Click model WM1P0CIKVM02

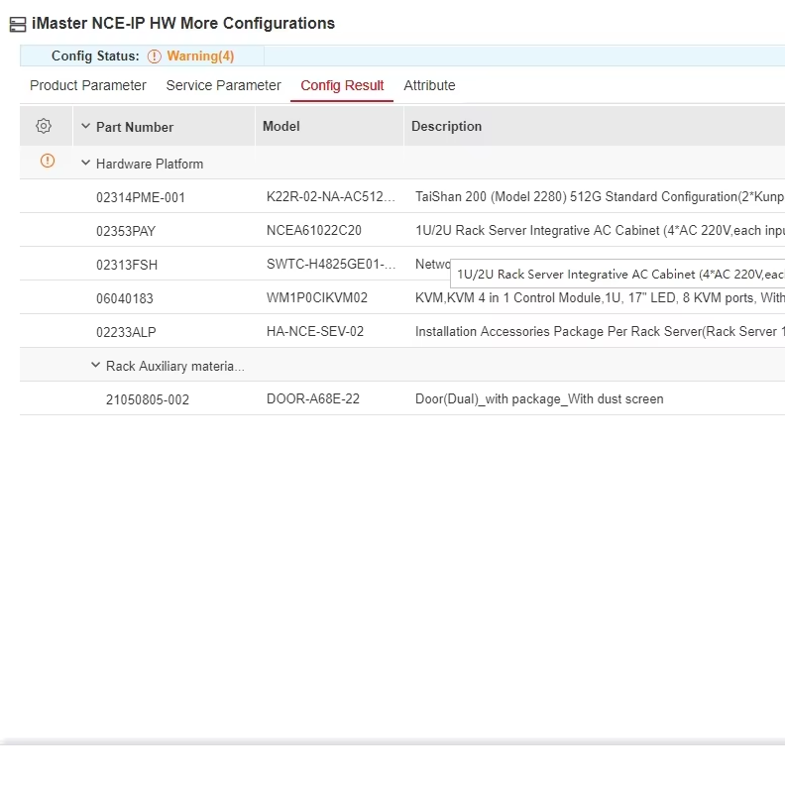(x=317, y=298)
